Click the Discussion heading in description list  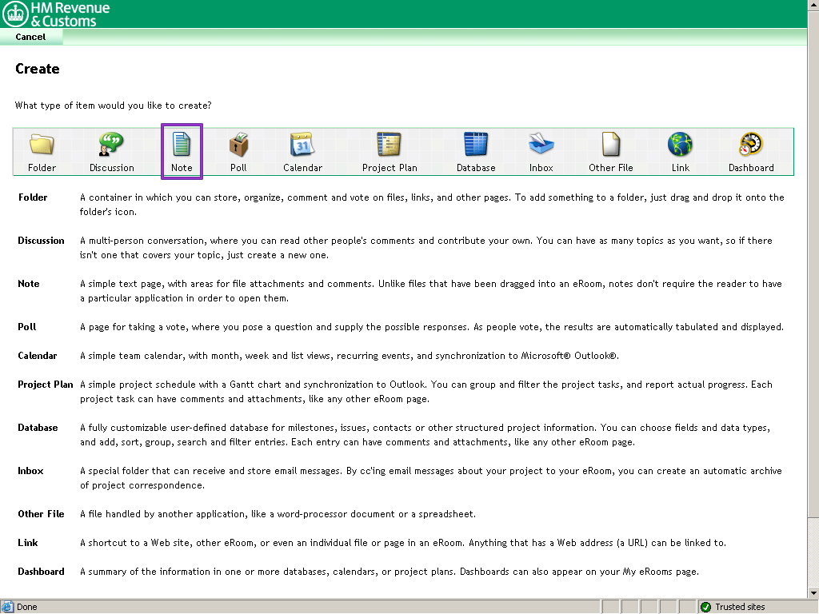coord(41,241)
